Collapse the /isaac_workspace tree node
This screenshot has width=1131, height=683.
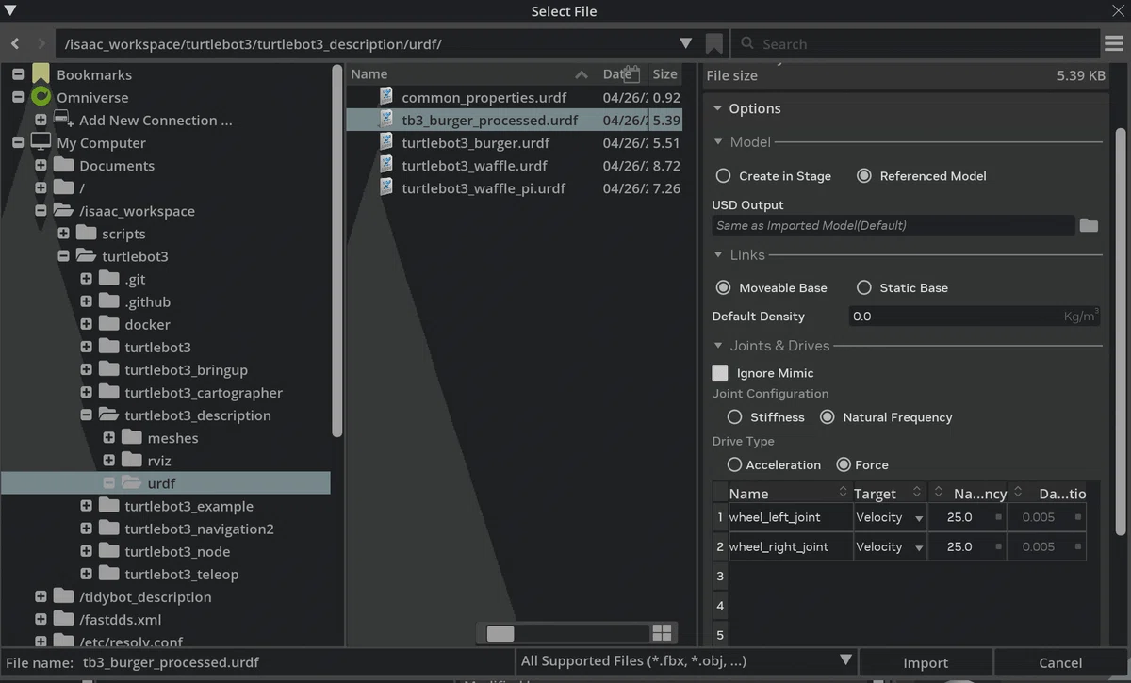pyautogui.click(x=41, y=211)
